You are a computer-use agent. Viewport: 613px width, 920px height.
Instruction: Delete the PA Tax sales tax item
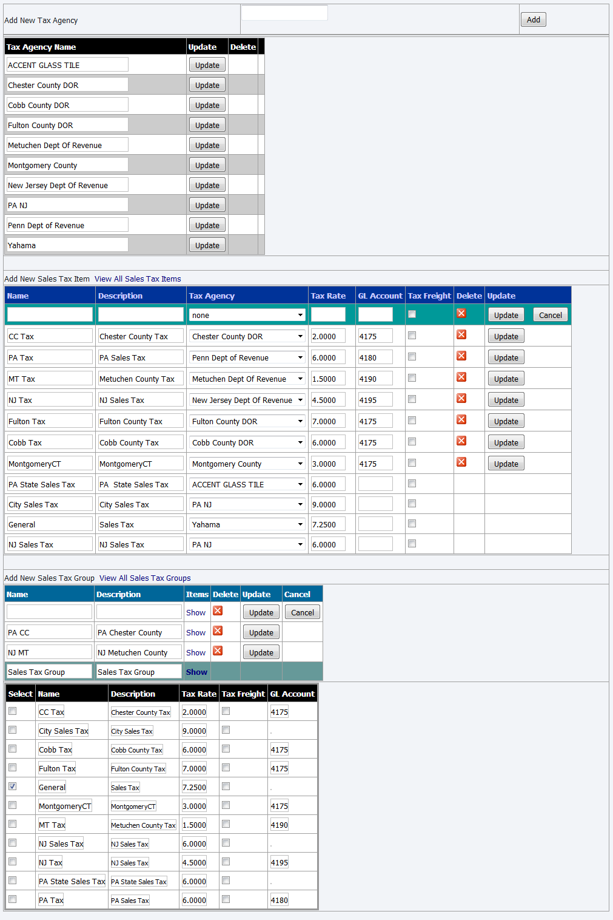coord(461,356)
